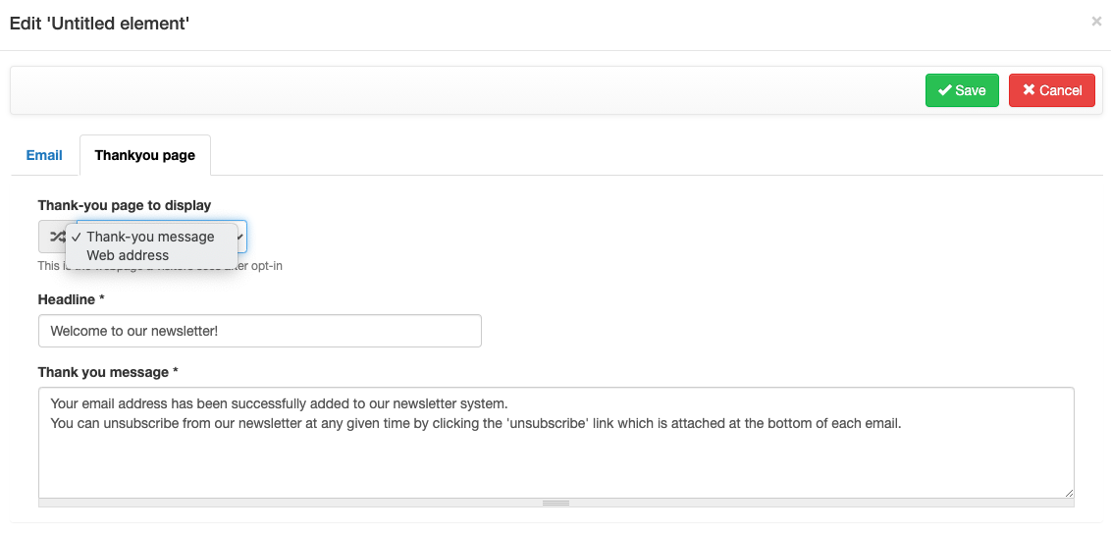Click the resize bar below the message textarea
1111x533 pixels.
(x=555, y=503)
